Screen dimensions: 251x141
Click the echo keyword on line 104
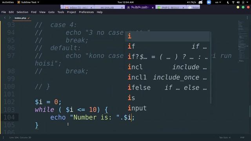[58, 117]
